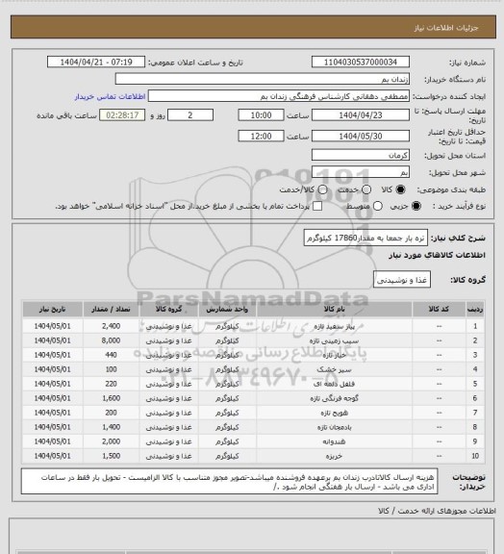The height and width of the screenshot is (554, 504).
Task: Click the response deadline date 1404/04/23
Action: pyautogui.click(x=361, y=115)
